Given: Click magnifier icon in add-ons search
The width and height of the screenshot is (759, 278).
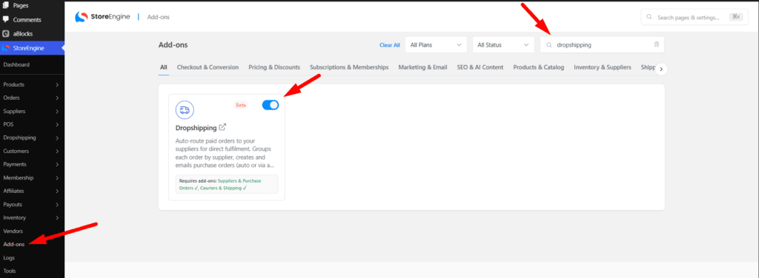Looking at the screenshot, I should pyautogui.click(x=549, y=45).
